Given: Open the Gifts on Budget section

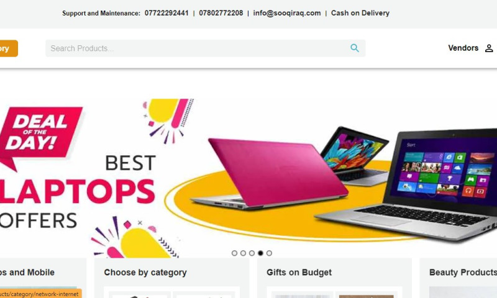Looking at the screenshot, I should pyautogui.click(x=299, y=273).
